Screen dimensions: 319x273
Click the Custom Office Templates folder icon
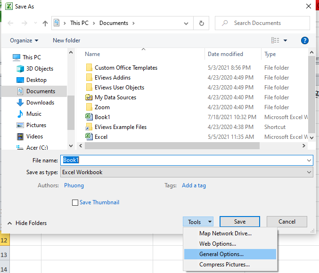coord(89,67)
